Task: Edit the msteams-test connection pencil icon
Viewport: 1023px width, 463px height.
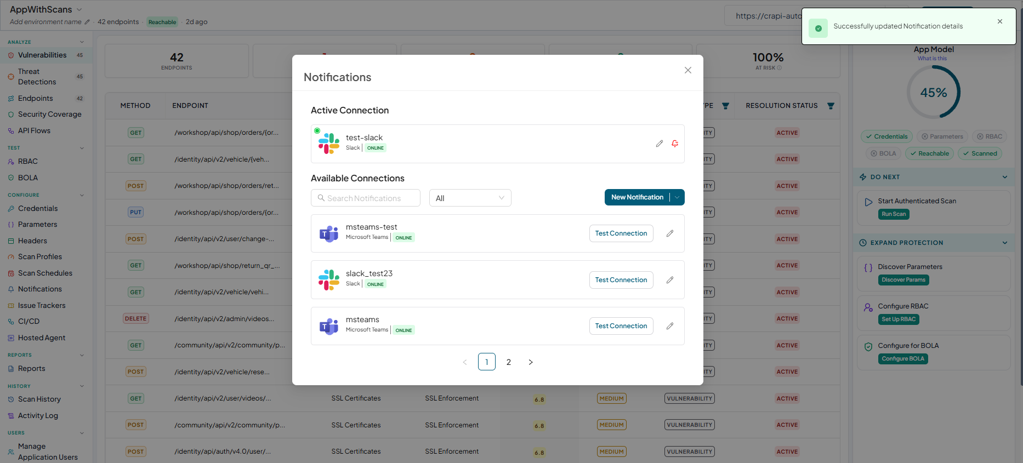Action: point(670,233)
